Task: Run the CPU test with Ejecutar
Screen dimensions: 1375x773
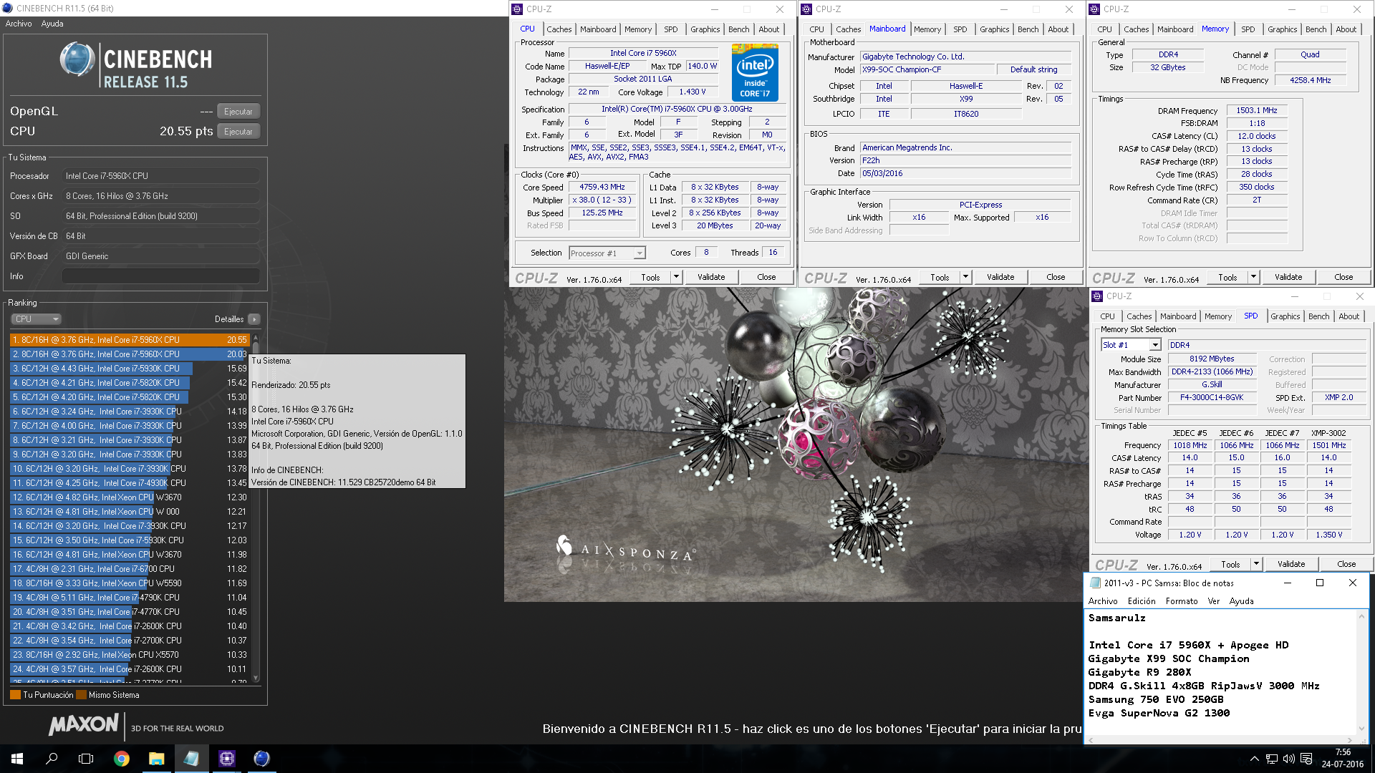Action: tap(238, 132)
